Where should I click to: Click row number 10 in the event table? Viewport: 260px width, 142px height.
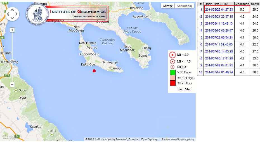click(x=200, y=72)
